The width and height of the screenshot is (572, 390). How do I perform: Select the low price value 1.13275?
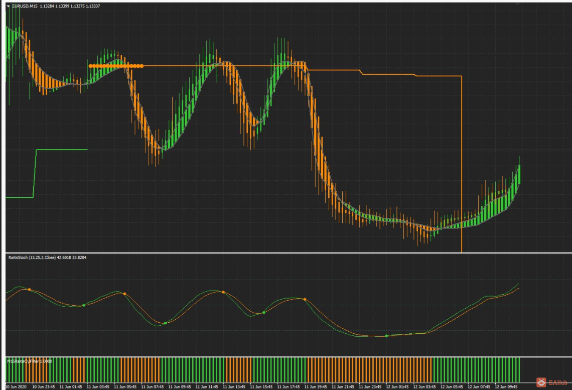[78, 6]
